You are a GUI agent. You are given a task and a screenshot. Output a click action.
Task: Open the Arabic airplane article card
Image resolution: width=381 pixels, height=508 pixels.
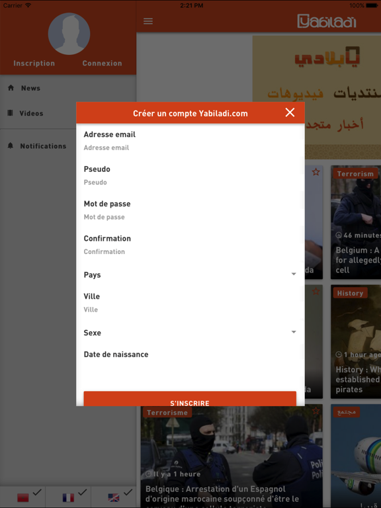point(356,456)
